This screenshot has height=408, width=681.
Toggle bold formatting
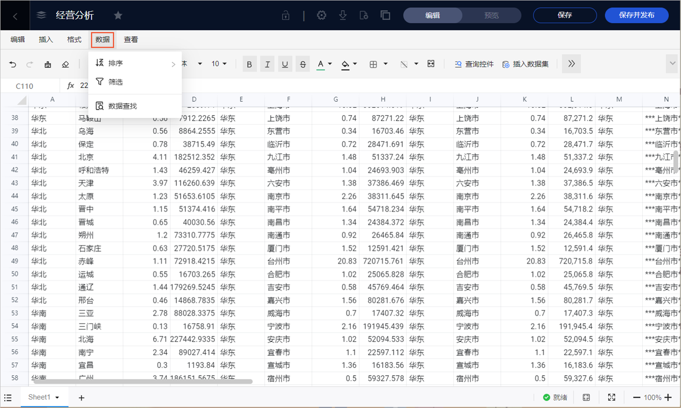tap(249, 64)
